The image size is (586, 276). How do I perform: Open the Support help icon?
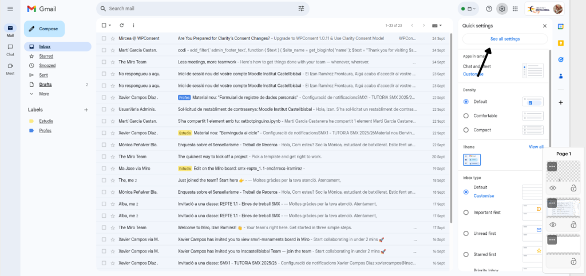(489, 9)
